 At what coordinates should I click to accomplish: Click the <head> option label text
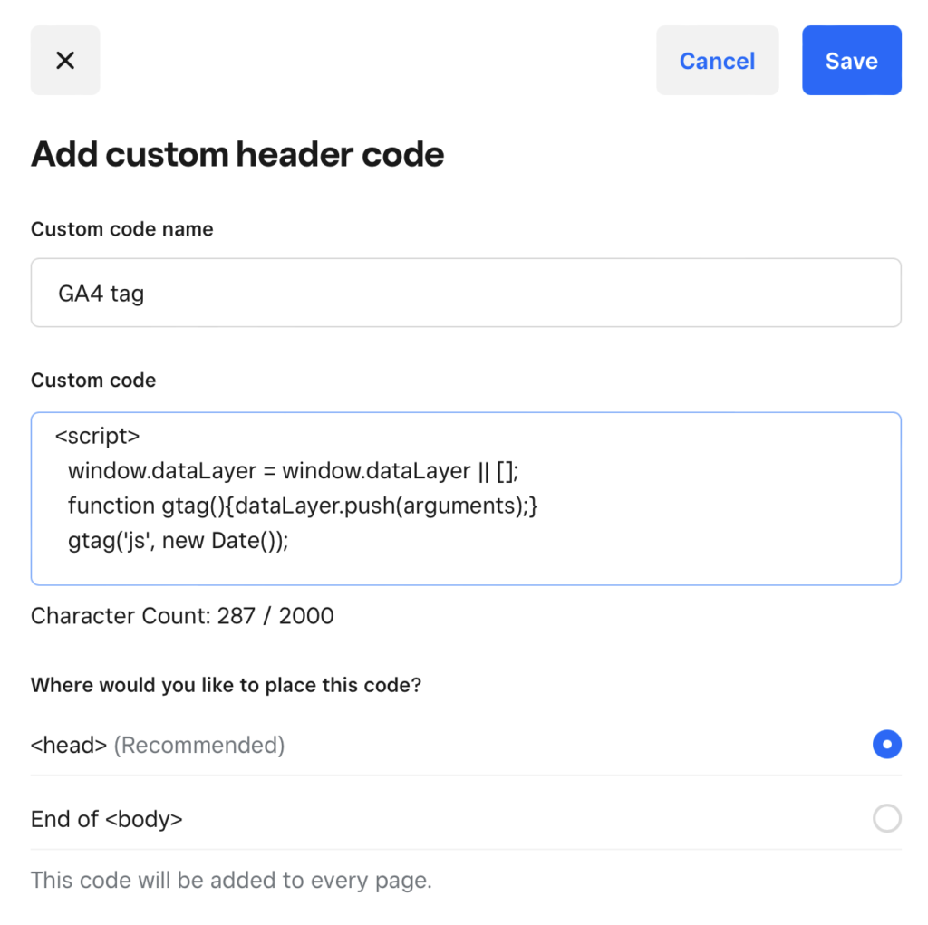pos(69,746)
